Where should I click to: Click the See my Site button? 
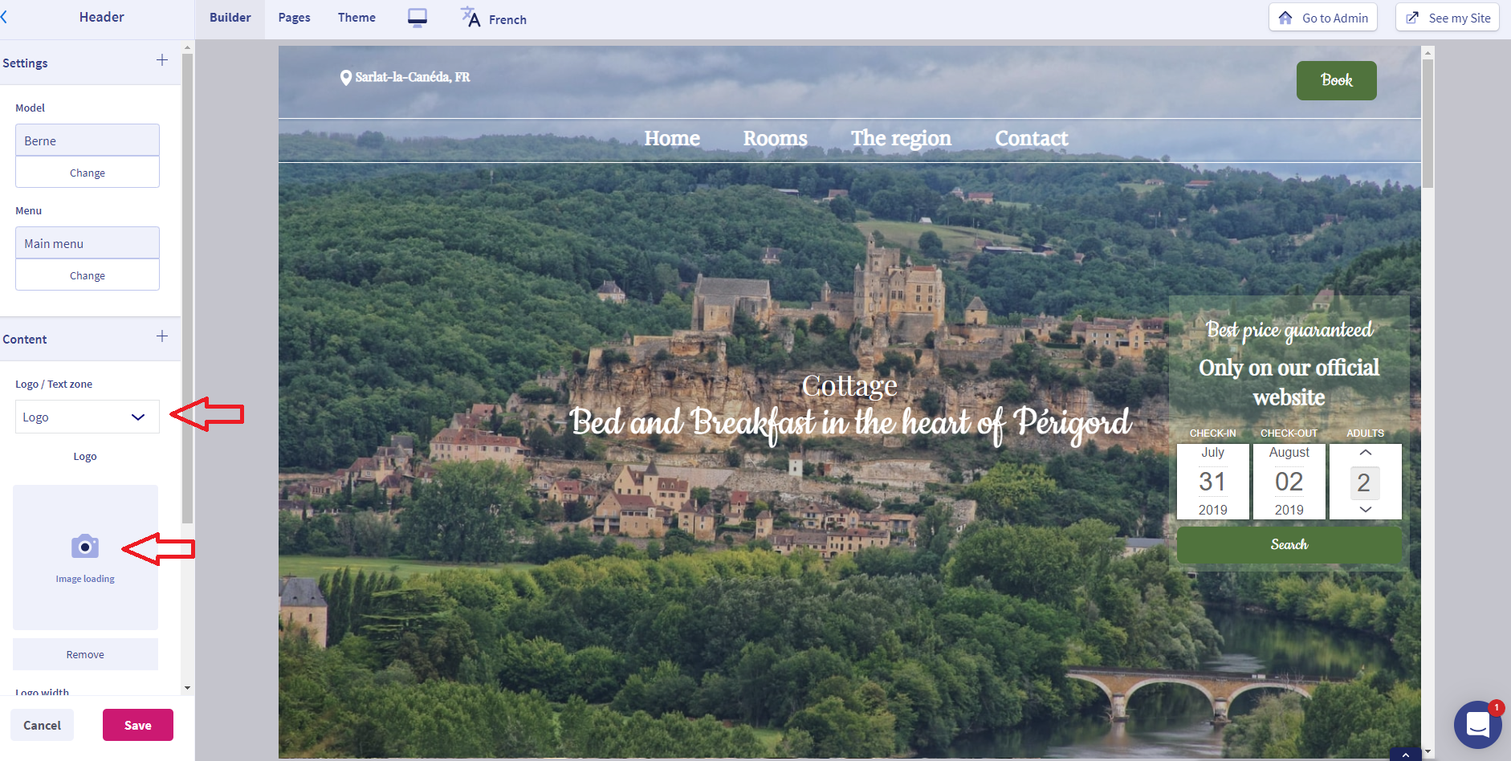click(1448, 18)
